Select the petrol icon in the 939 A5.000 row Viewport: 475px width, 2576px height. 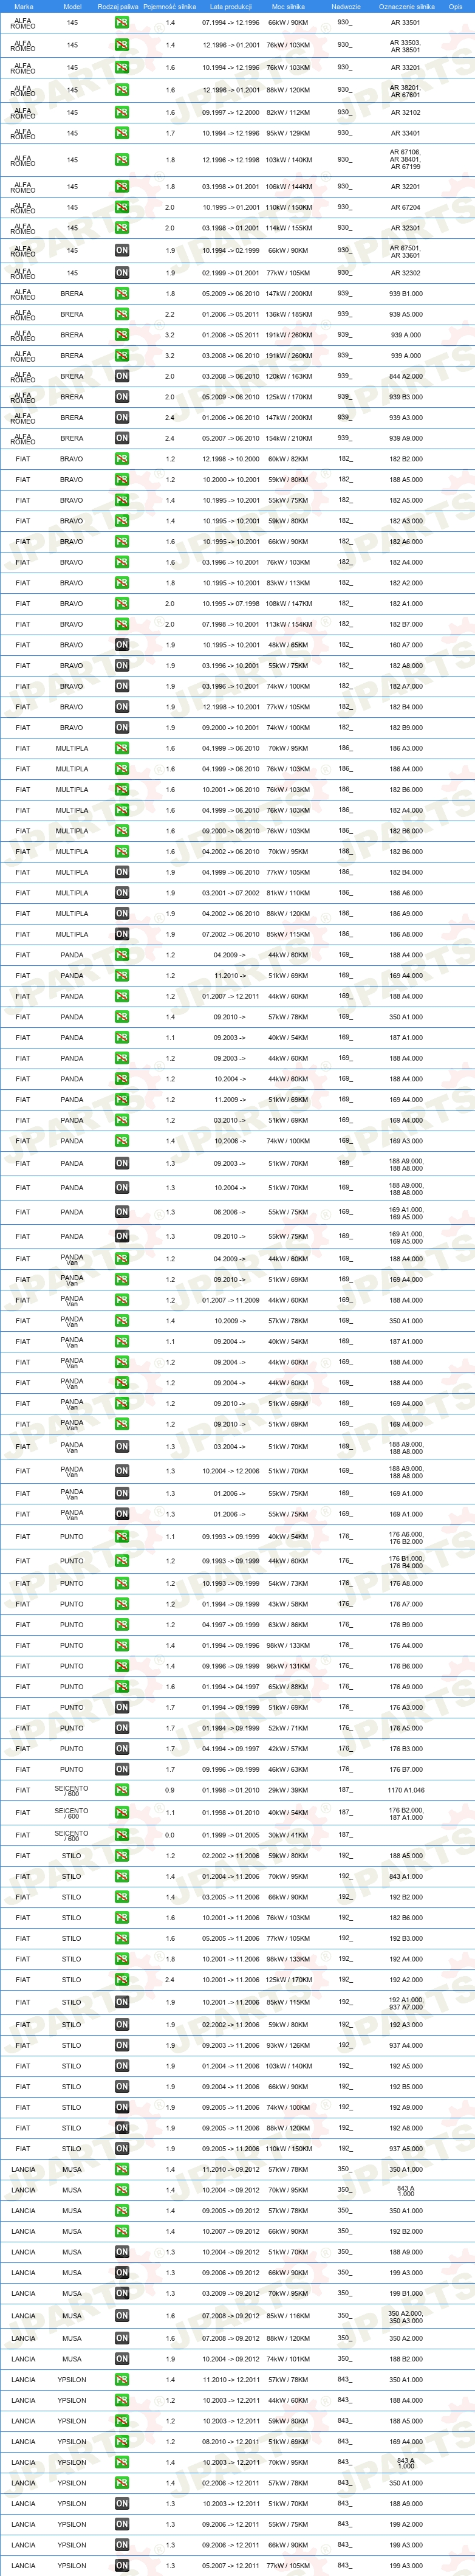click(x=121, y=314)
